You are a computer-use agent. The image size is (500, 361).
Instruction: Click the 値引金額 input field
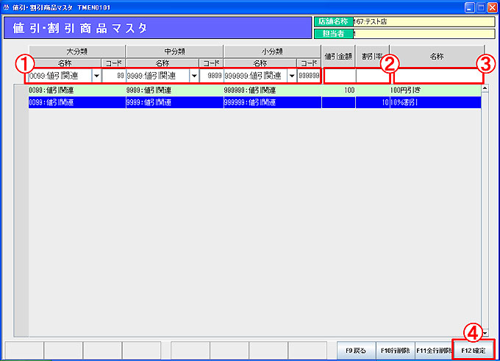339,76
